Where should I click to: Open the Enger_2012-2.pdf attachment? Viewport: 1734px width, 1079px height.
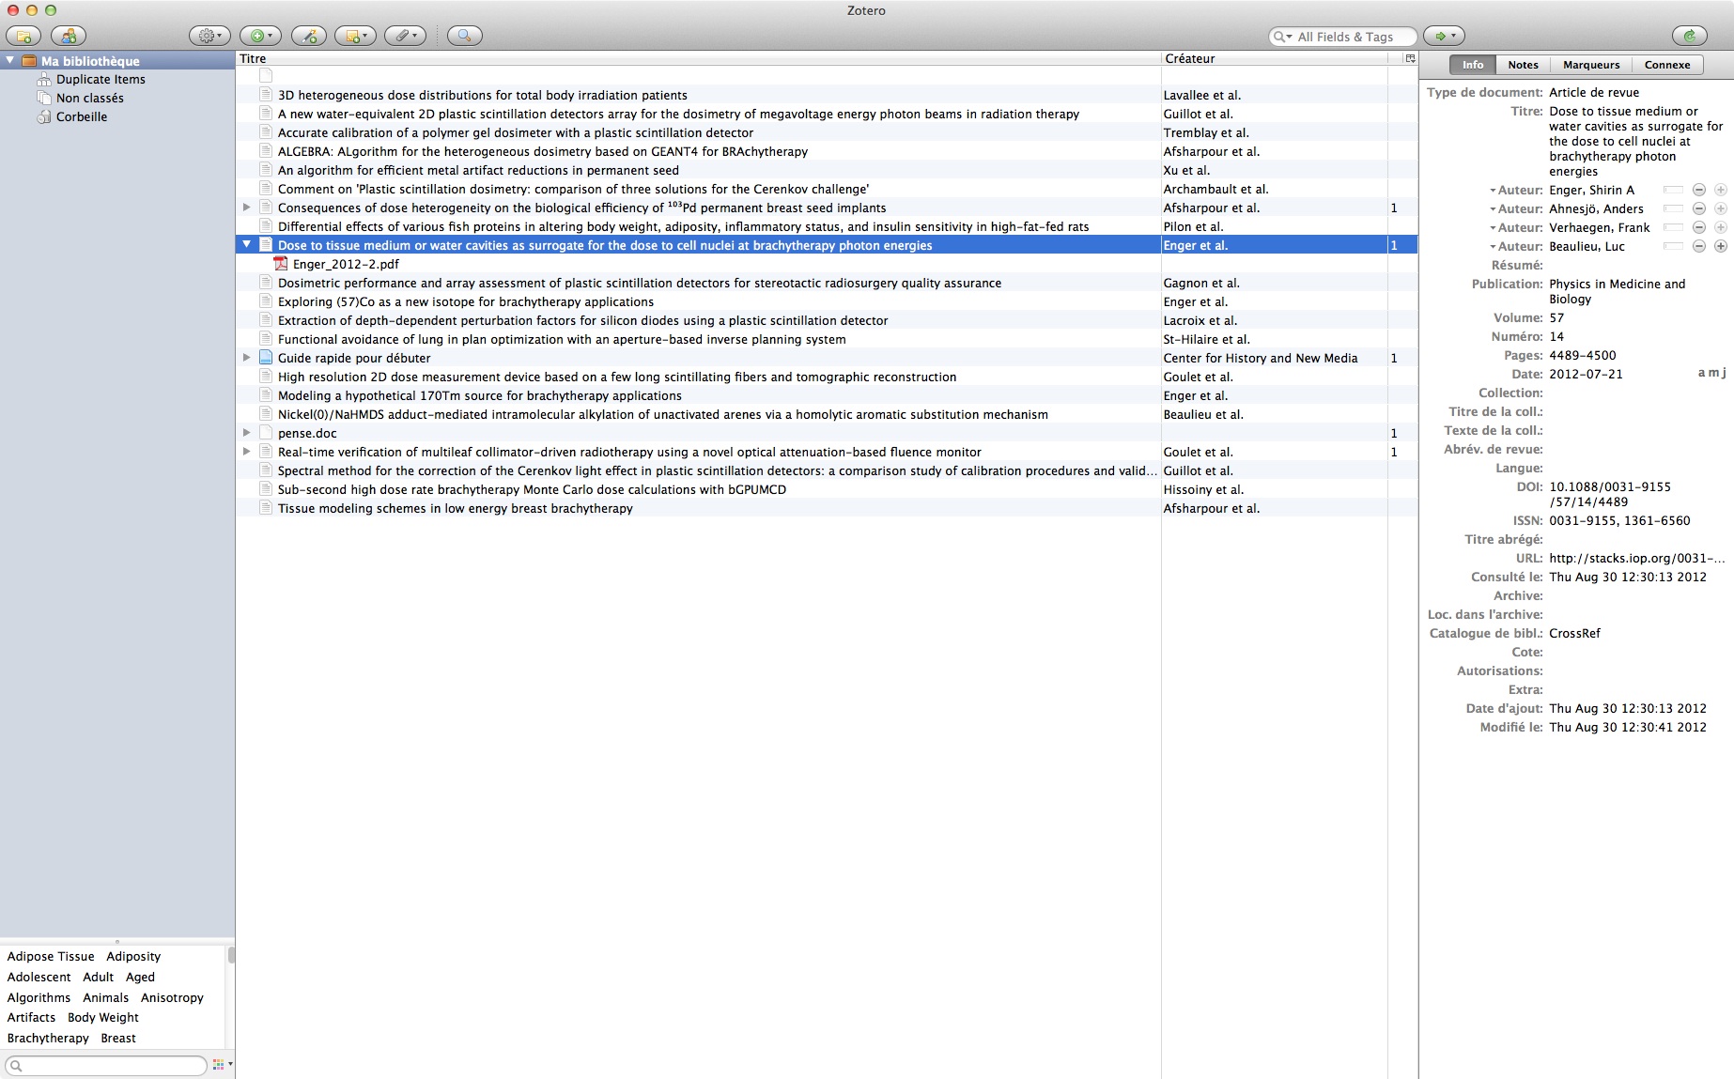(345, 264)
